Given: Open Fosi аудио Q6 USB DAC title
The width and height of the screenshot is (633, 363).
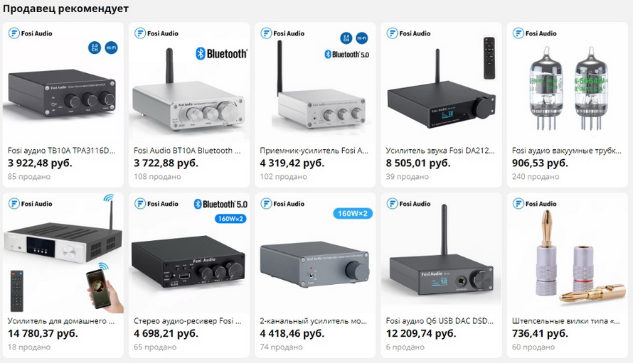Looking at the screenshot, I should 440,321.
